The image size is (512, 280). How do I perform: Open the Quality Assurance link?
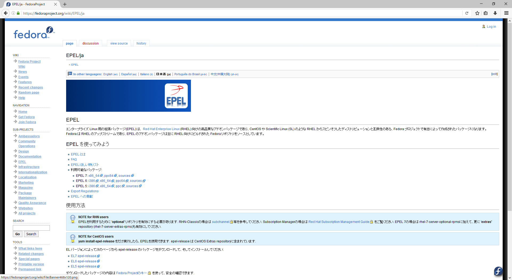click(x=32, y=203)
